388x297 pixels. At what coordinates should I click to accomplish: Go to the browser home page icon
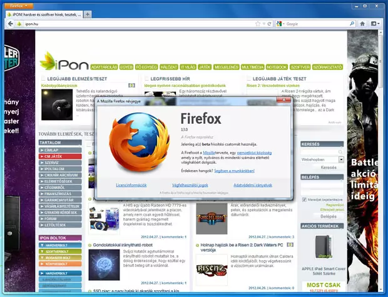pos(362,24)
